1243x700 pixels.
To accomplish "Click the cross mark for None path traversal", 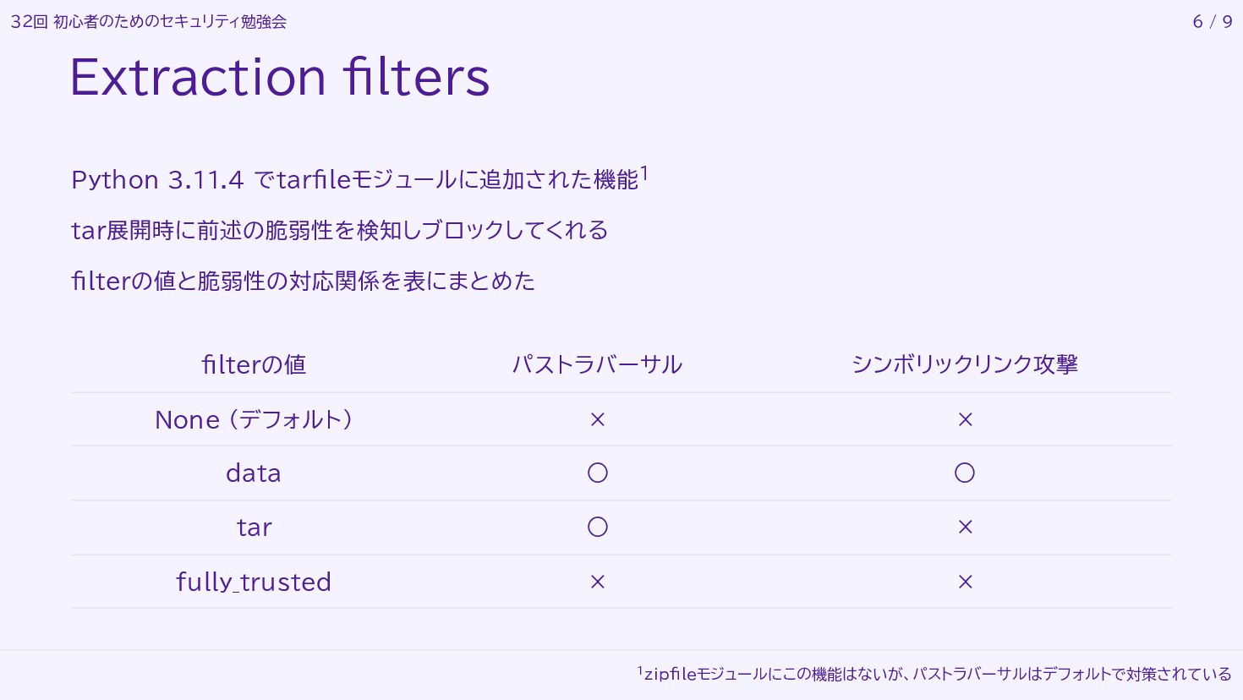I will (x=597, y=419).
